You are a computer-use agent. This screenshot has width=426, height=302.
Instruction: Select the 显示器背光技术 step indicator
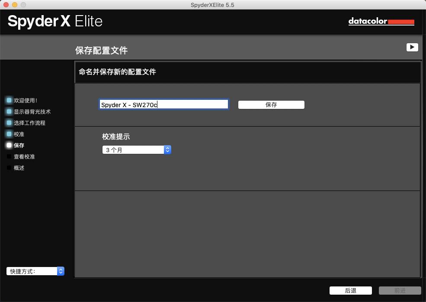9,111
